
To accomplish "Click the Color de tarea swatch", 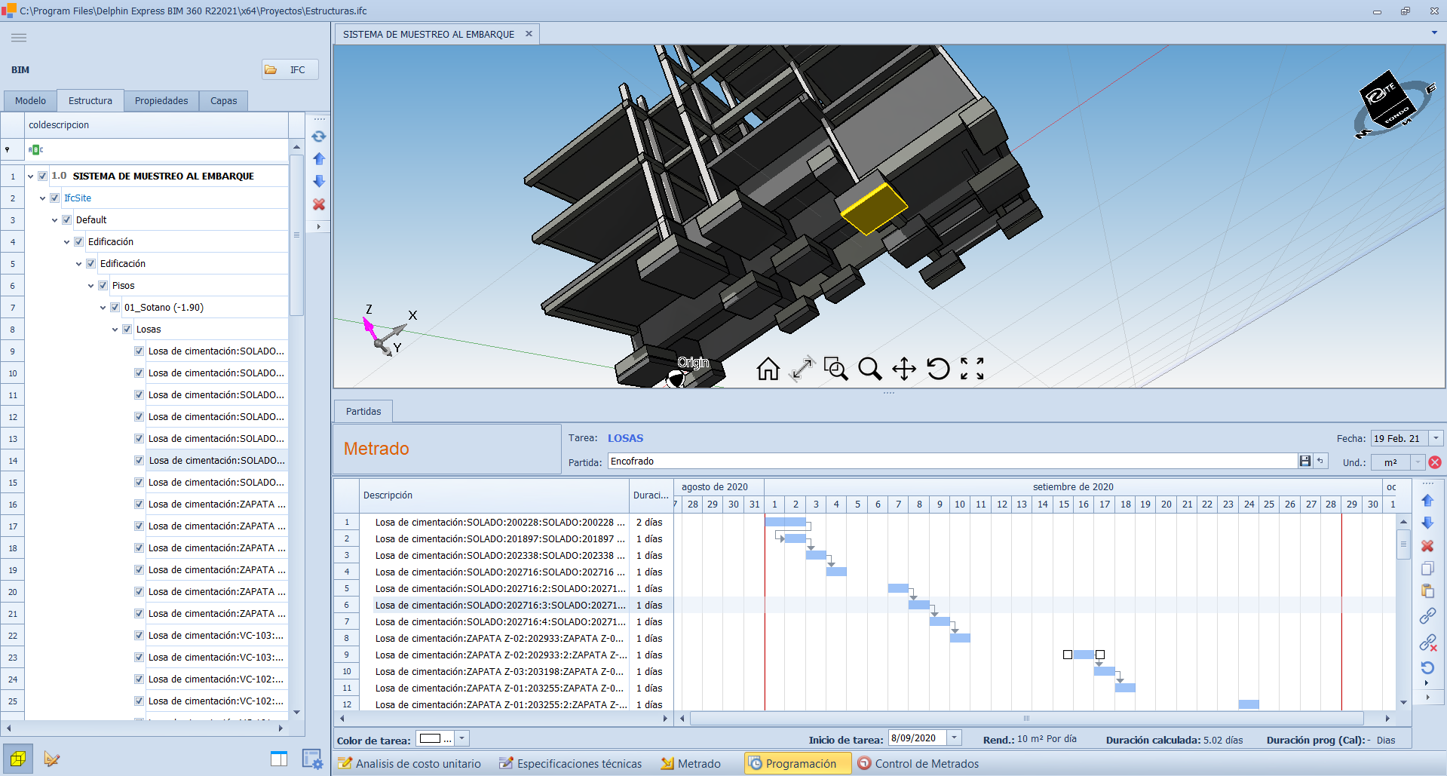I will pyautogui.click(x=431, y=739).
